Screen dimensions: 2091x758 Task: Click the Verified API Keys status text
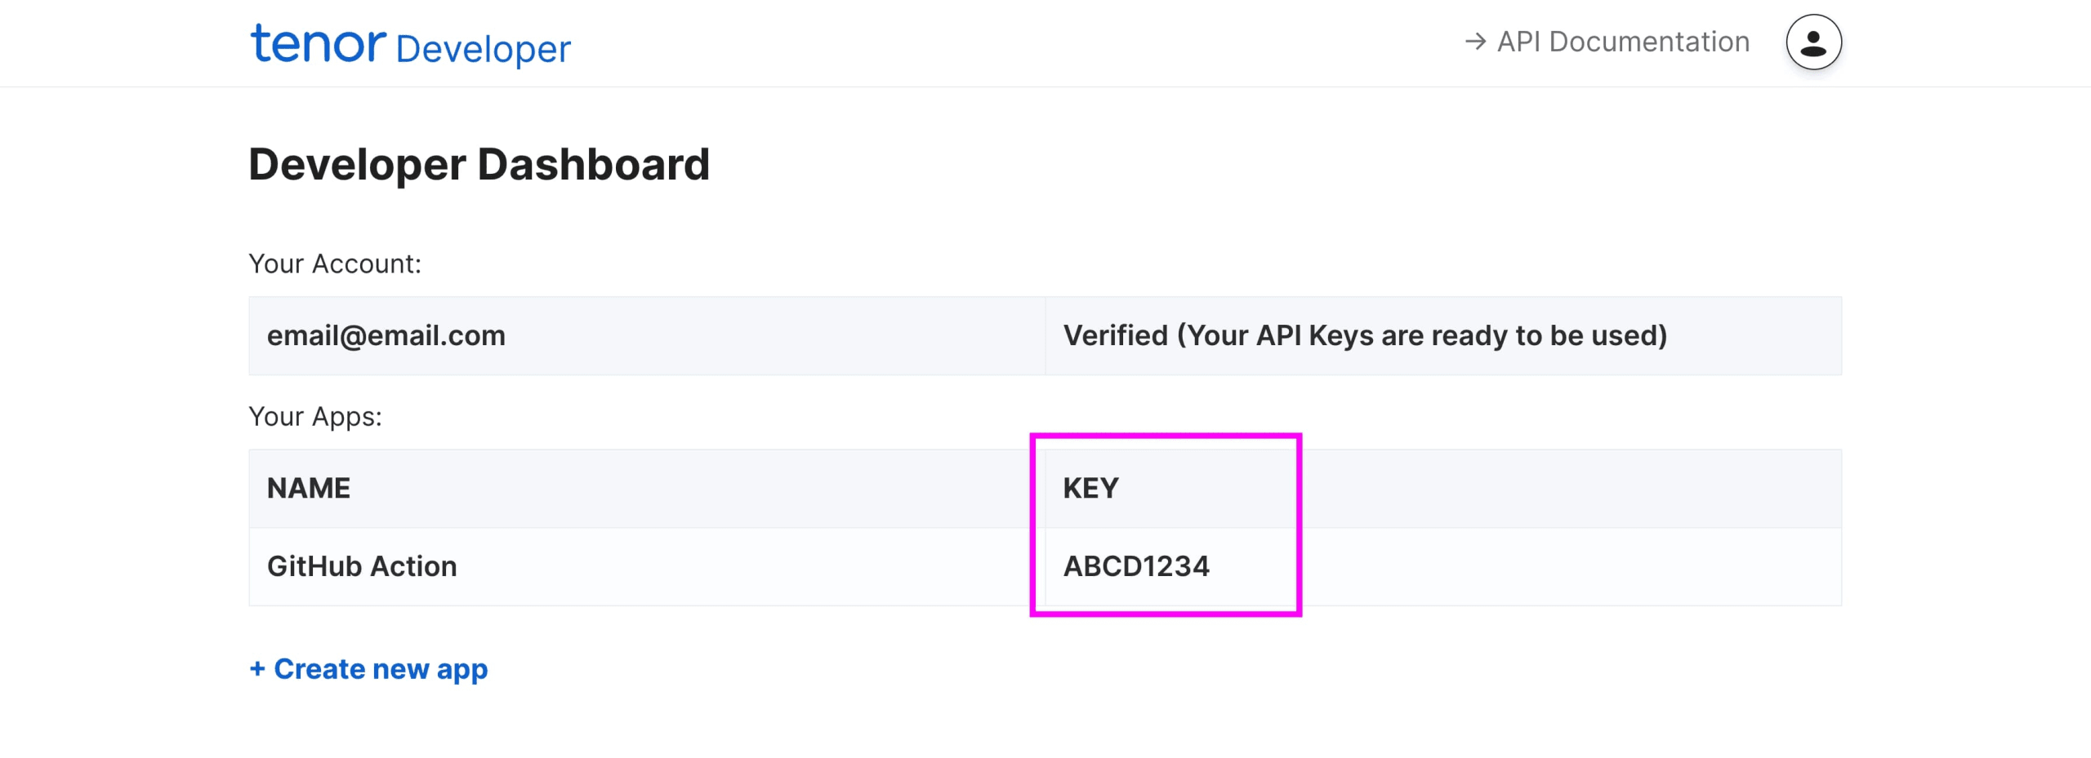1365,336
